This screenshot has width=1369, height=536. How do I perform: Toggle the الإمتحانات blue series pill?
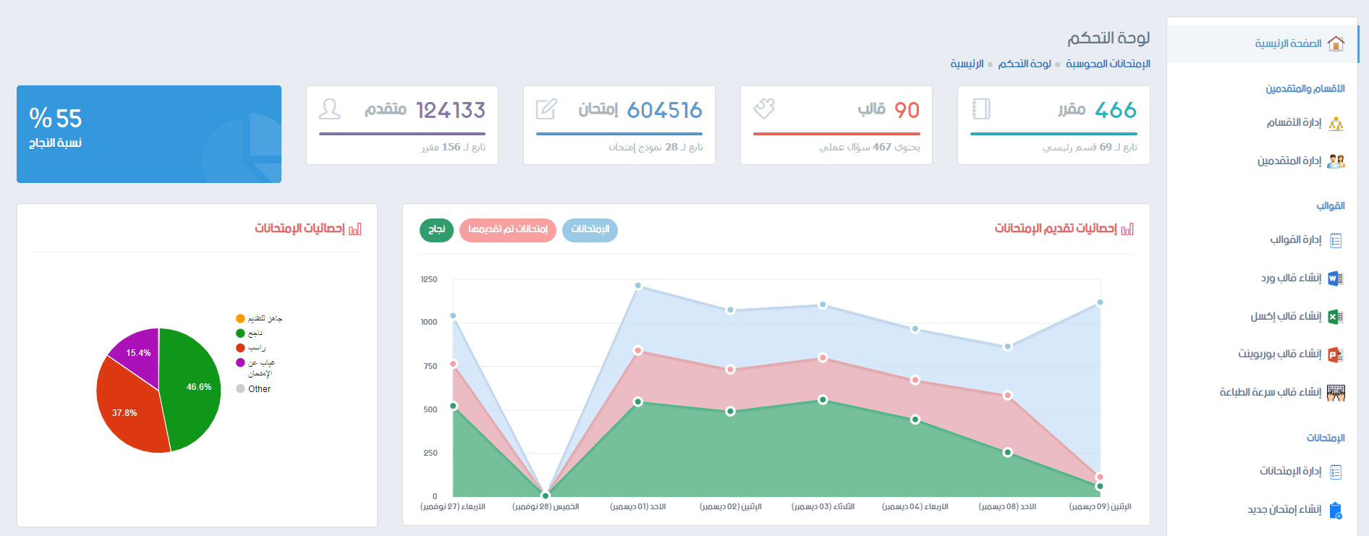pos(590,230)
